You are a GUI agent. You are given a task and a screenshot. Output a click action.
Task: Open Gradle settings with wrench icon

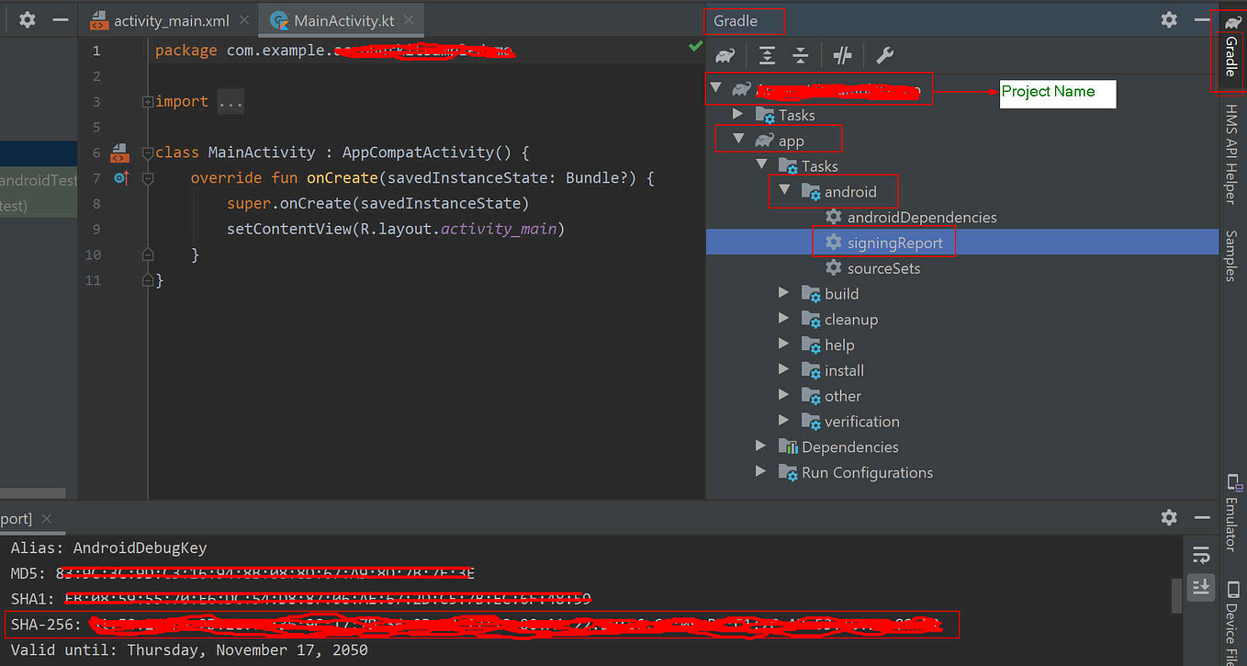(x=883, y=55)
